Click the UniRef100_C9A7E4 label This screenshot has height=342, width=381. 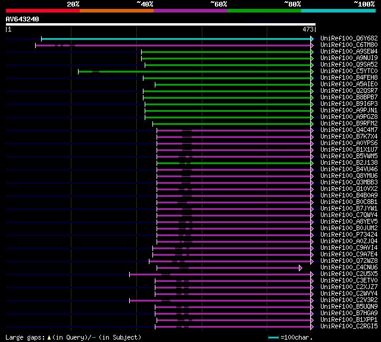pos(349,255)
